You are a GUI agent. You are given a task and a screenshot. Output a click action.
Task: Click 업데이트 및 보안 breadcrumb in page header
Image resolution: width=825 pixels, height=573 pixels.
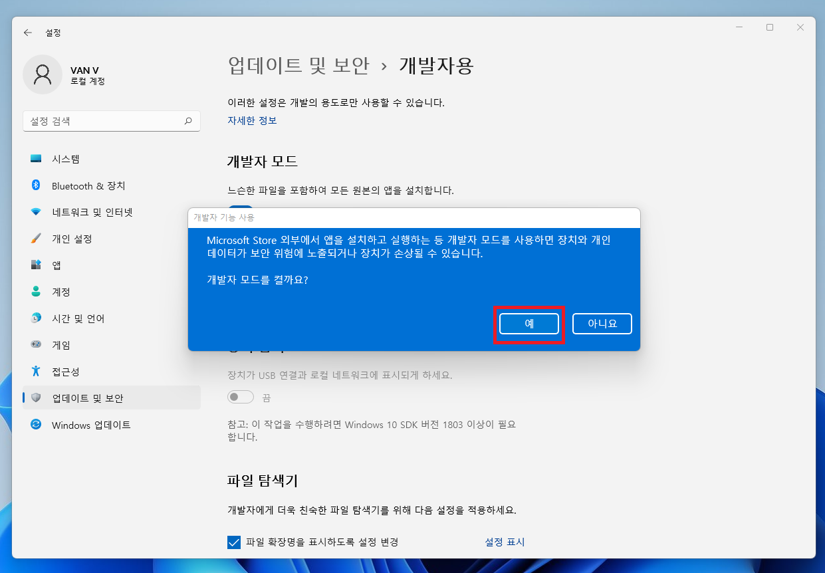pos(298,65)
